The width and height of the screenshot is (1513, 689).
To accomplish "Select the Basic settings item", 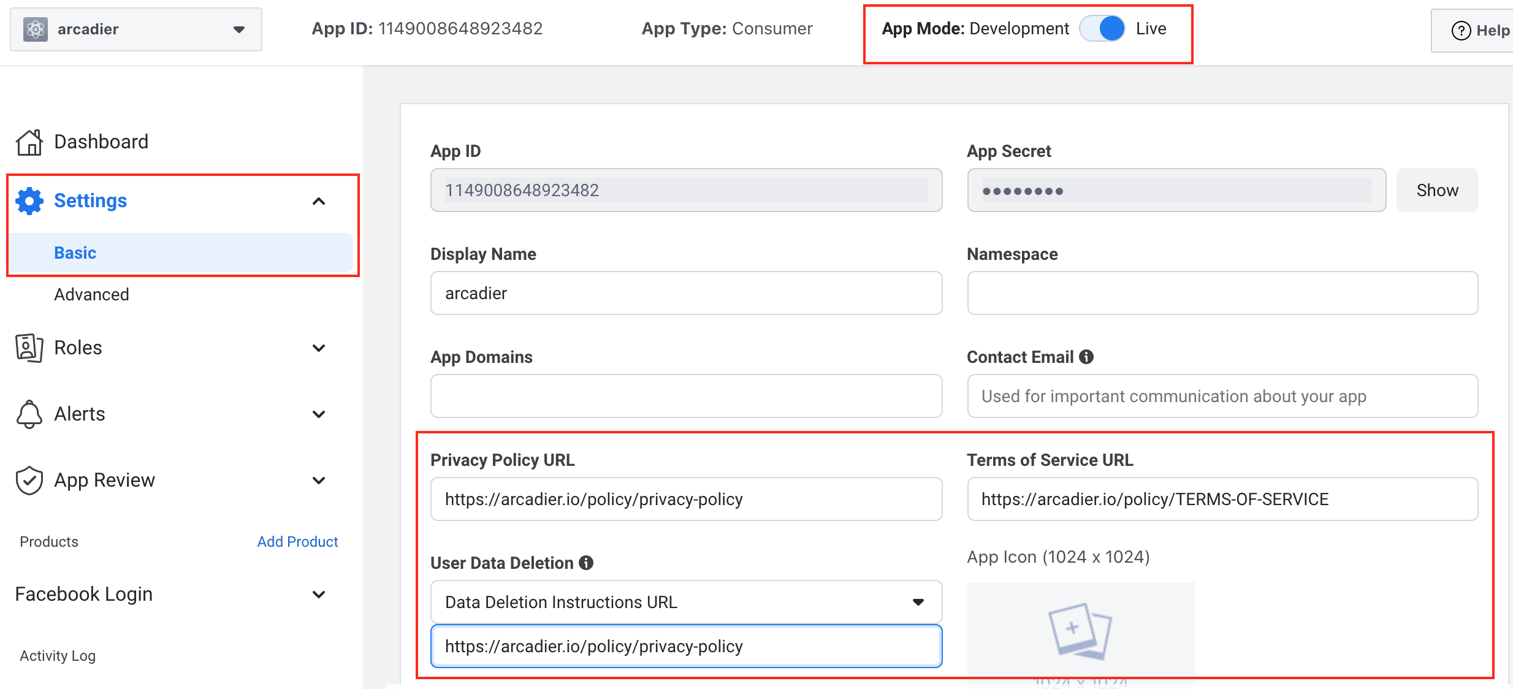I will pos(181,253).
